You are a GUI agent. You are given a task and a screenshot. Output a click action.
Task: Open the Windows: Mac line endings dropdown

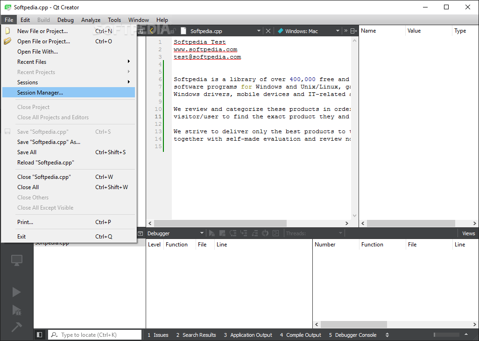click(338, 31)
